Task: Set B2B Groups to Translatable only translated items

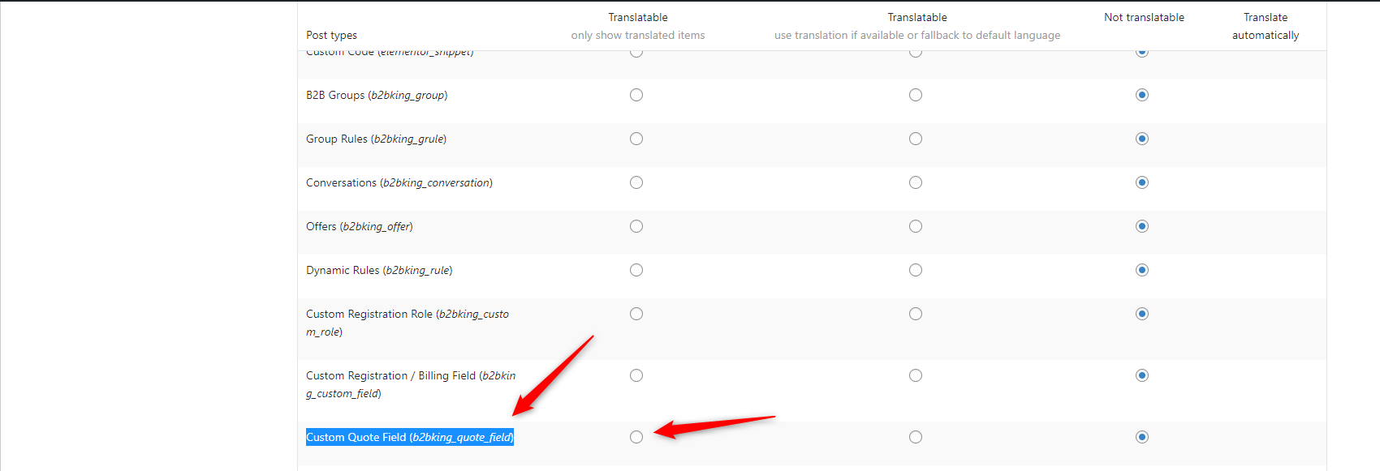Action: (636, 95)
